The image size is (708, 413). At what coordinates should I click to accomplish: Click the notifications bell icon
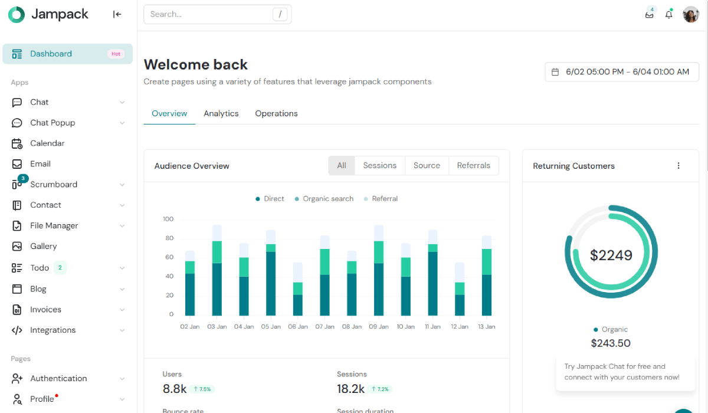668,15
